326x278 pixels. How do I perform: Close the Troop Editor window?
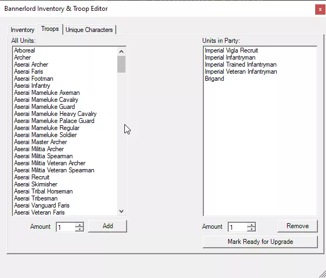pyautogui.click(x=320, y=9)
